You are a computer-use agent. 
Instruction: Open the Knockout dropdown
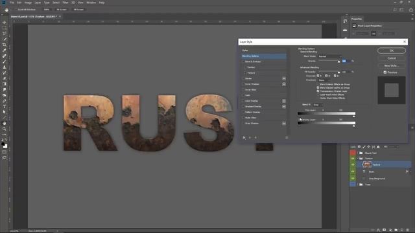[324, 80]
